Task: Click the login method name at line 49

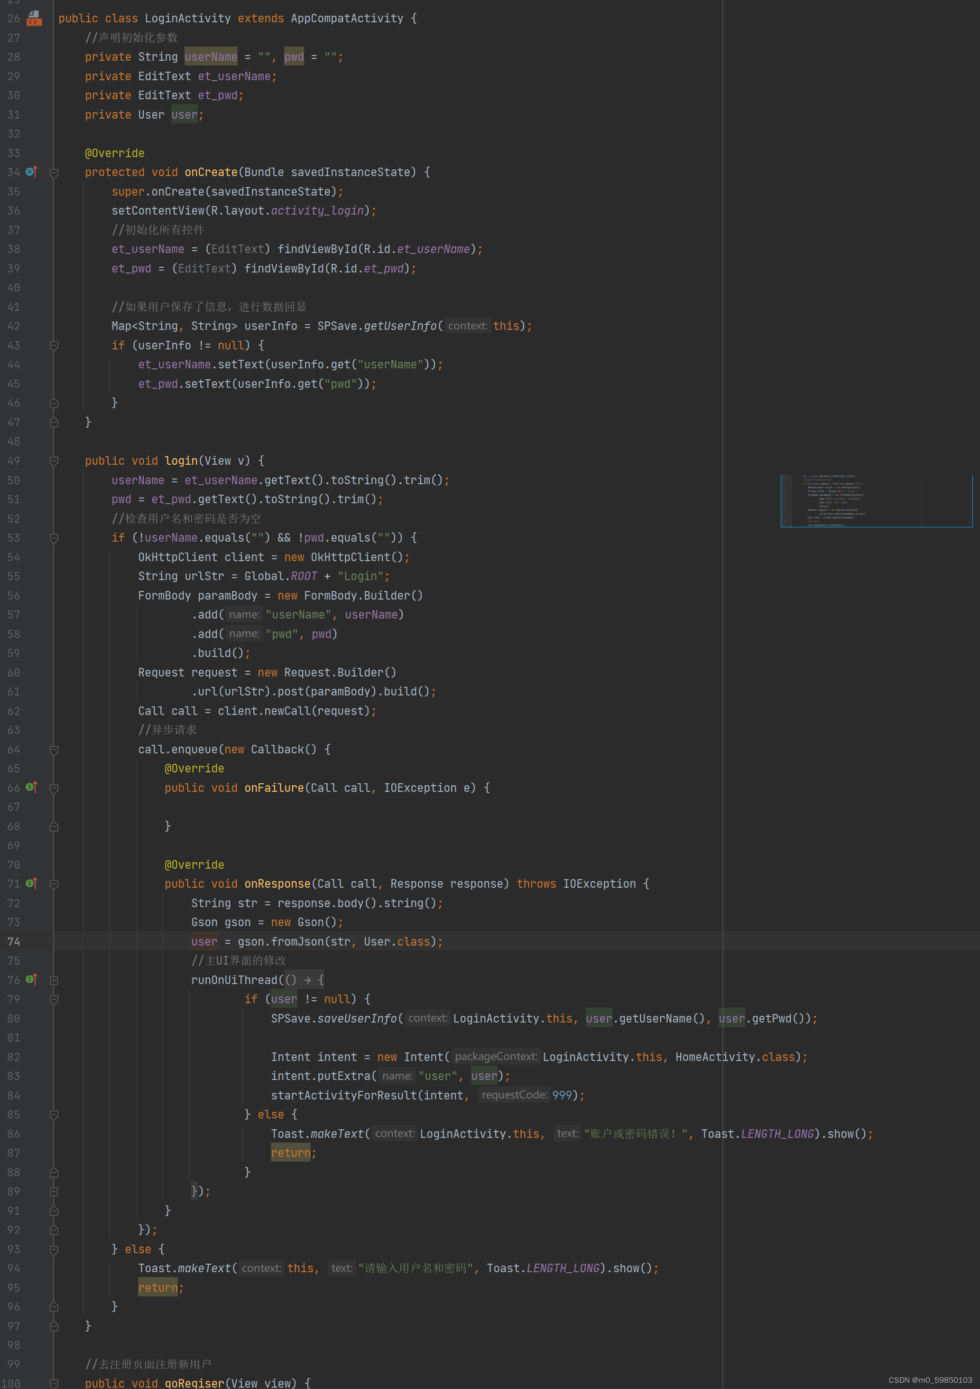Action: pyautogui.click(x=181, y=461)
